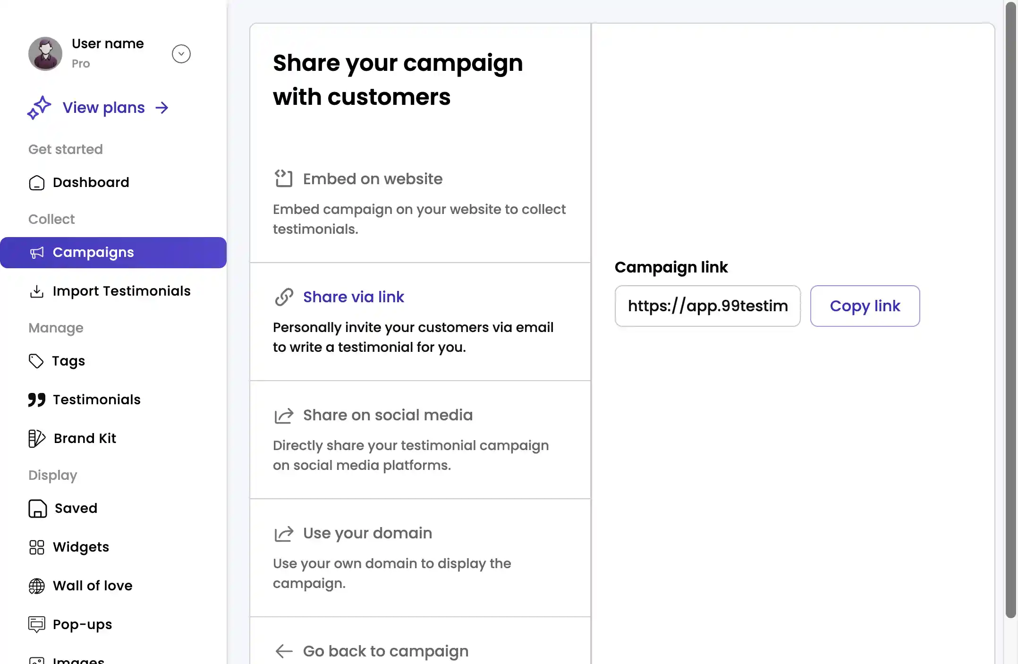Click the Pop-ups icon in sidebar
The width and height of the screenshot is (1018, 664).
coord(36,625)
